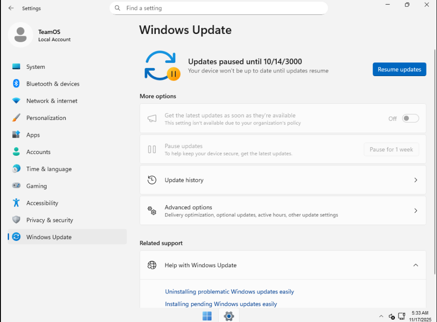
Task: Click the globe icon beside Help with Windows Update
Action: tap(152, 265)
